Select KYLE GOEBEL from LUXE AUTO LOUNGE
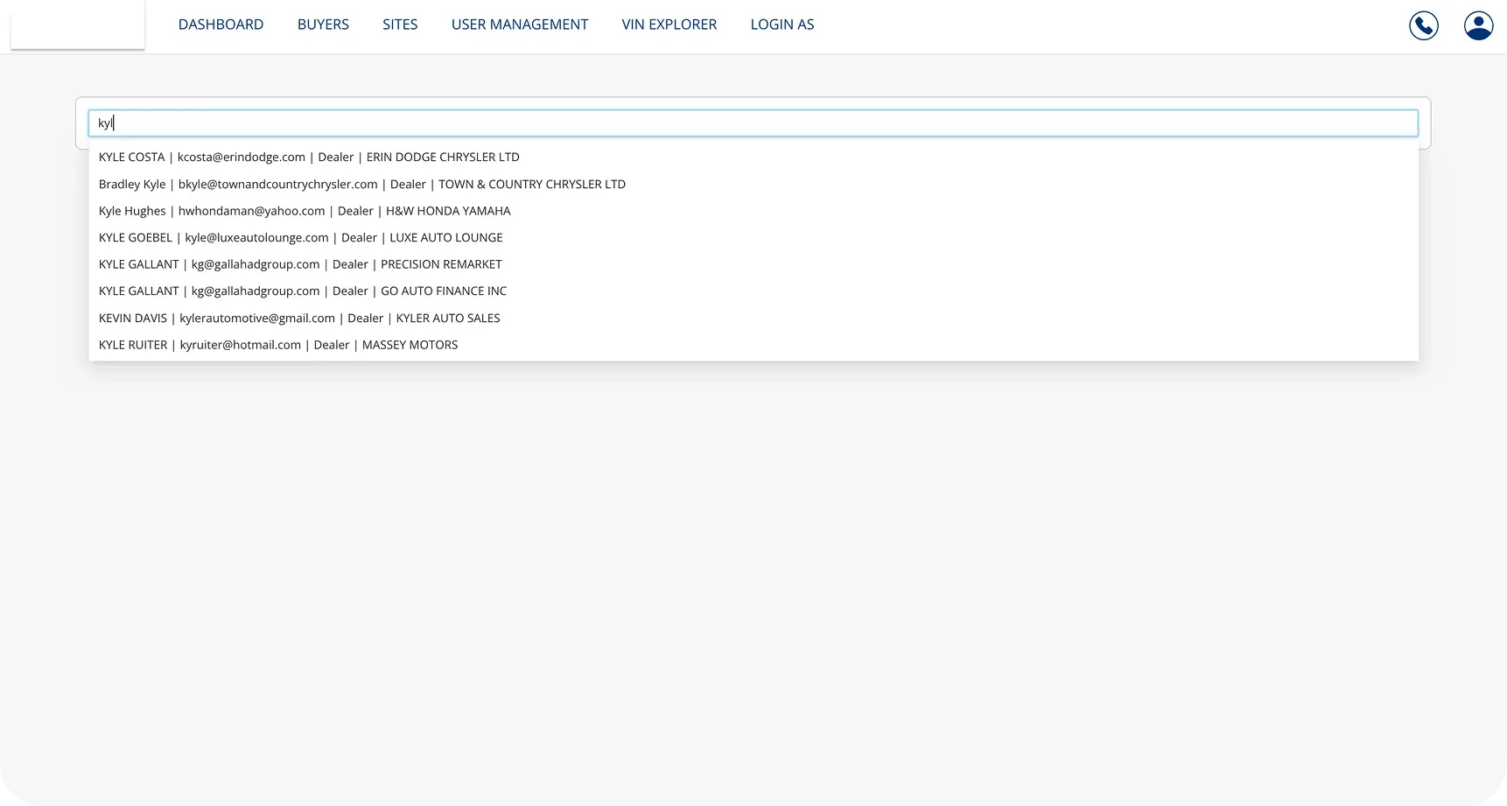1507x806 pixels. [x=300, y=238]
